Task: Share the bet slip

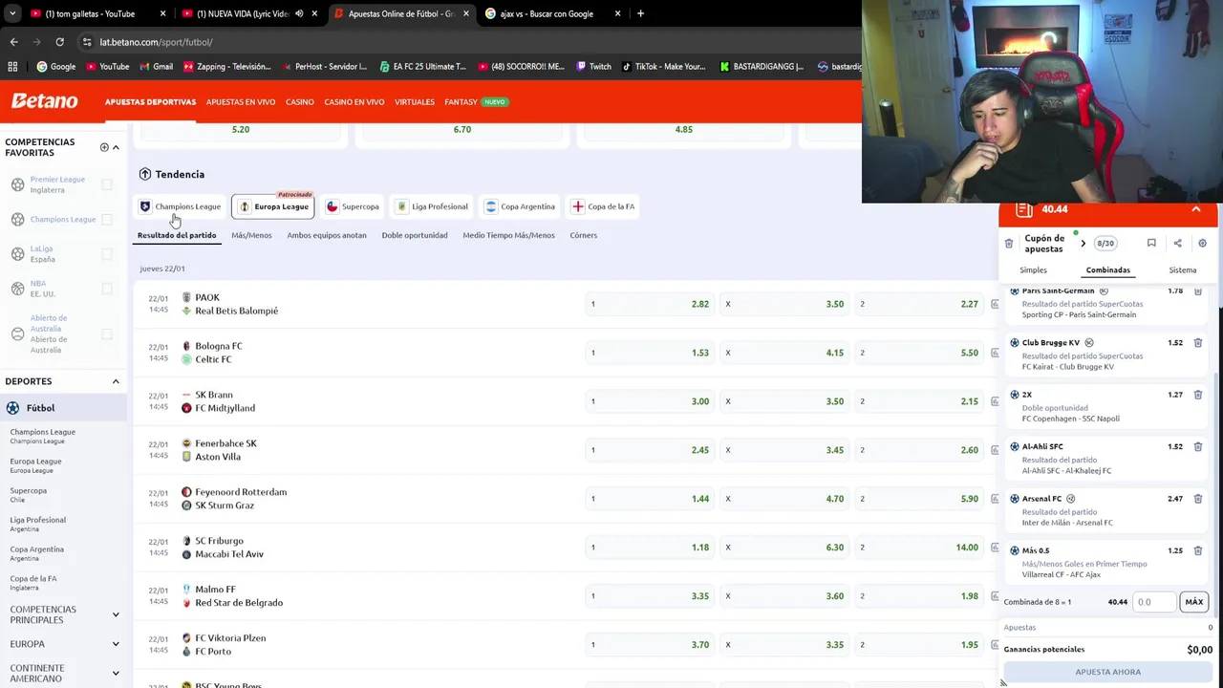Action: click(1177, 244)
